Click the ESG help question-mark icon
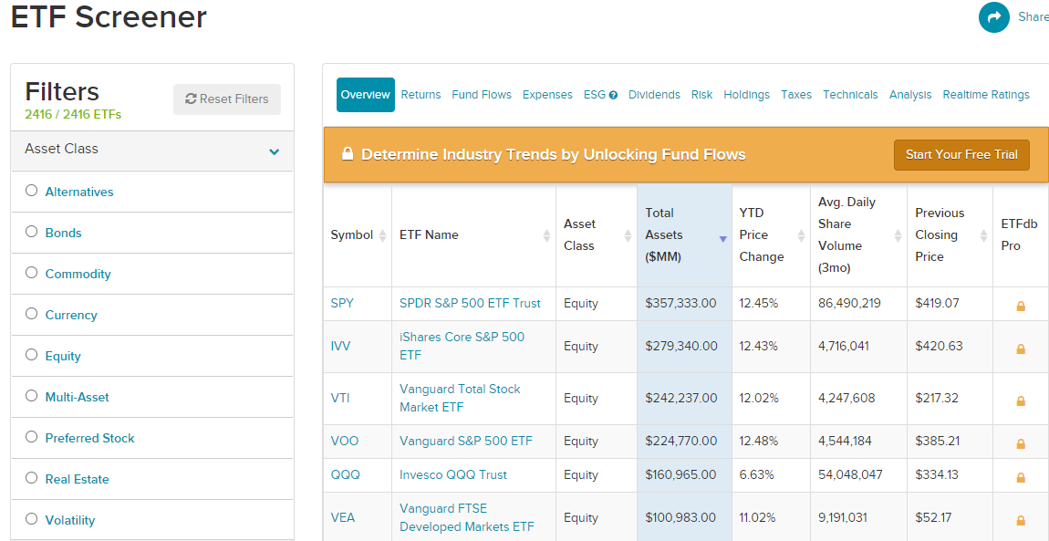The width and height of the screenshot is (1049, 541). 613,95
